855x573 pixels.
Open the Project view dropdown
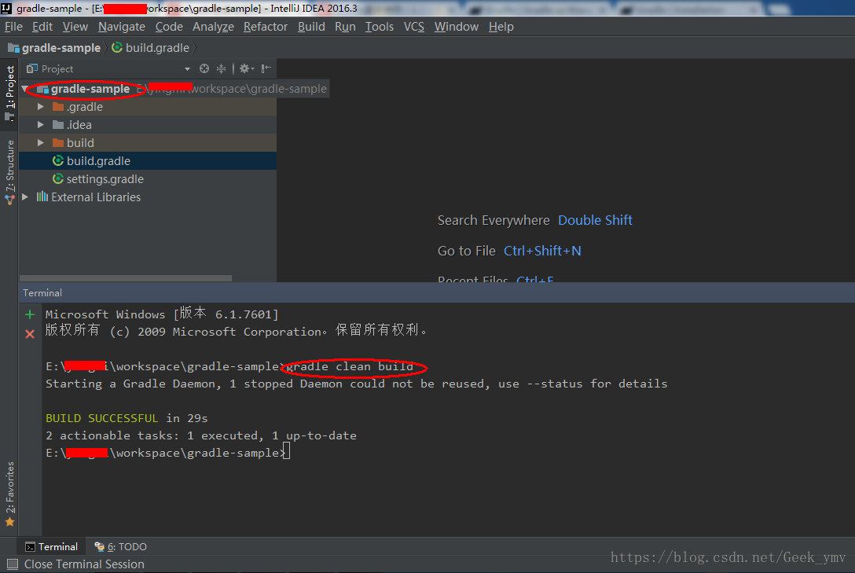(187, 68)
